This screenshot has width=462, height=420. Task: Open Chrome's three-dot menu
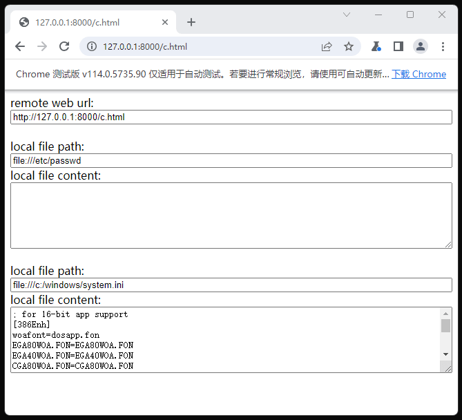click(x=443, y=46)
